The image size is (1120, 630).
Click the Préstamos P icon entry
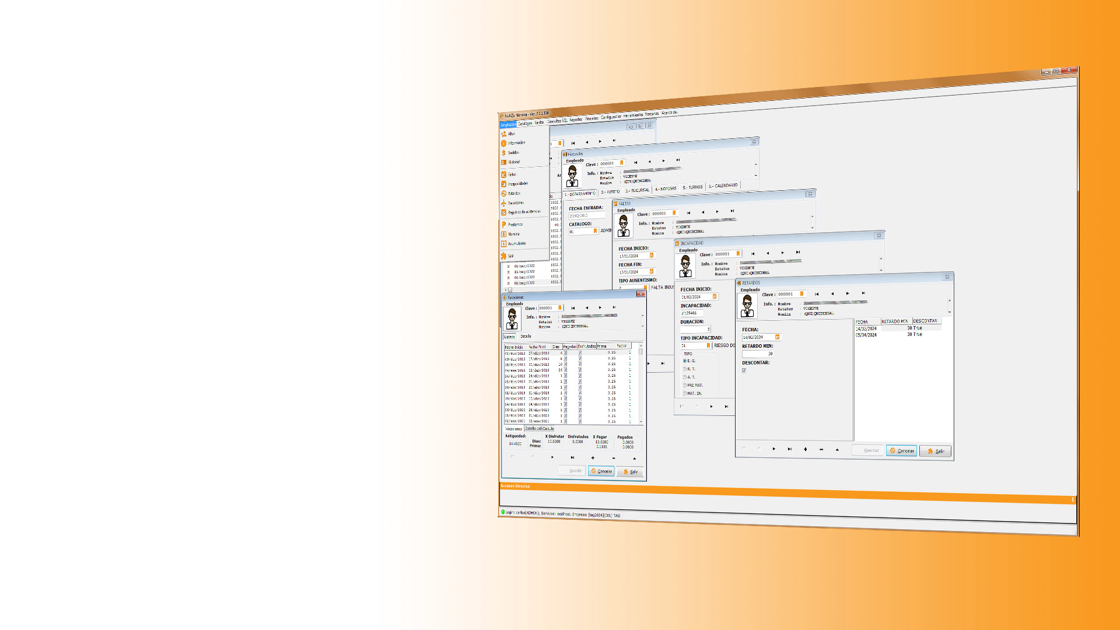504,225
